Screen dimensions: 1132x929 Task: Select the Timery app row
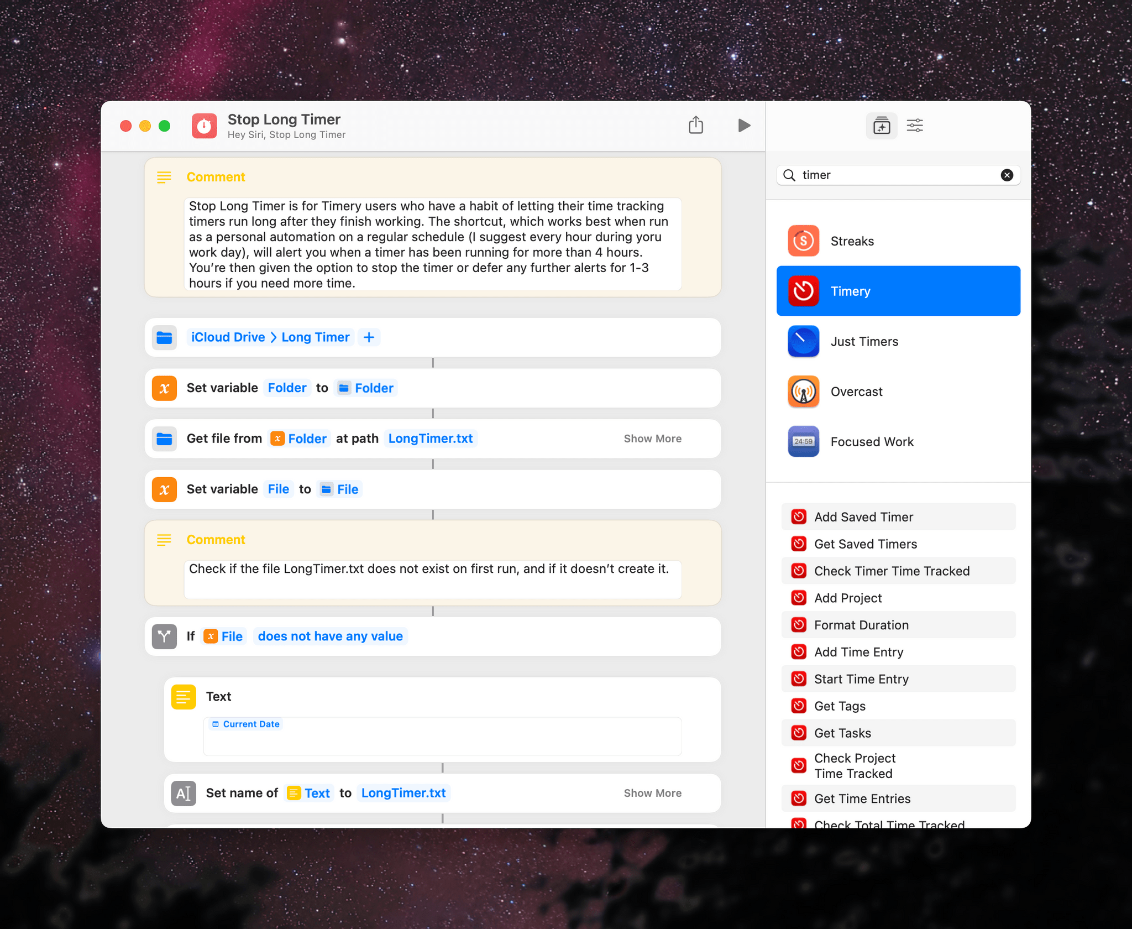(898, 291)
